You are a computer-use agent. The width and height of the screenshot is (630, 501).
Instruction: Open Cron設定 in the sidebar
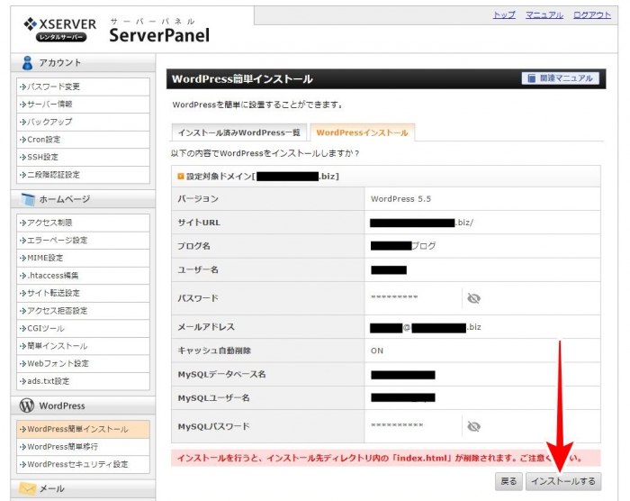tap(83, 140)
